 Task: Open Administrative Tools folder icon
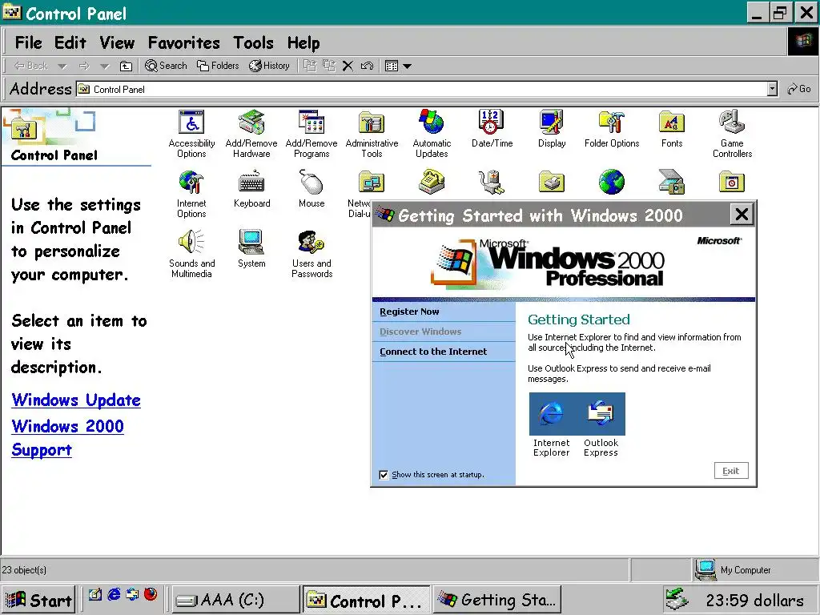point(372,134)
